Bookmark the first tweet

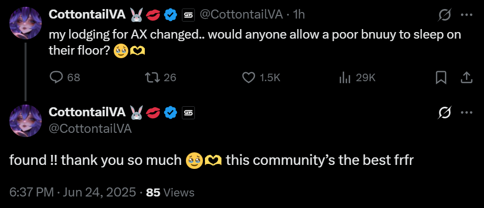(441, 77)
